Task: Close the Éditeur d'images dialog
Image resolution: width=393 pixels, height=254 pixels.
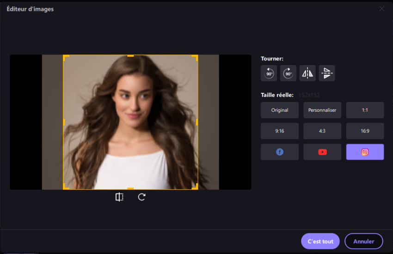Action: 381,9
